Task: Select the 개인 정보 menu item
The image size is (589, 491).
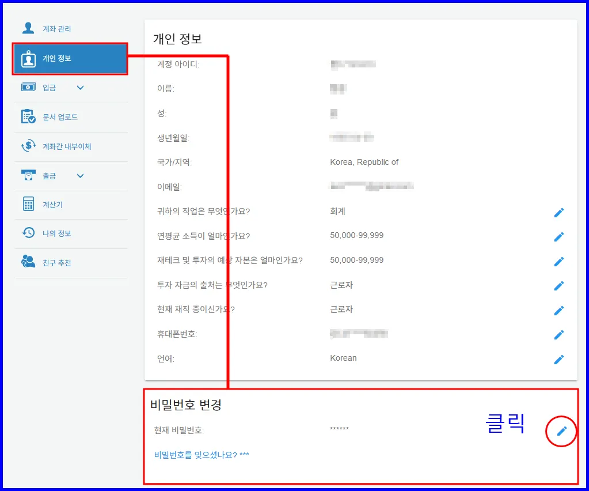Action: click(x=70, y=59)
